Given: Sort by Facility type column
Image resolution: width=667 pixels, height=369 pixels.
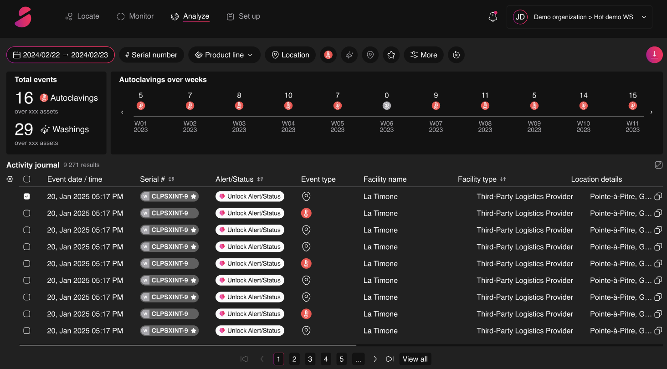Looking at the screenshot, I should coord(503,179).
